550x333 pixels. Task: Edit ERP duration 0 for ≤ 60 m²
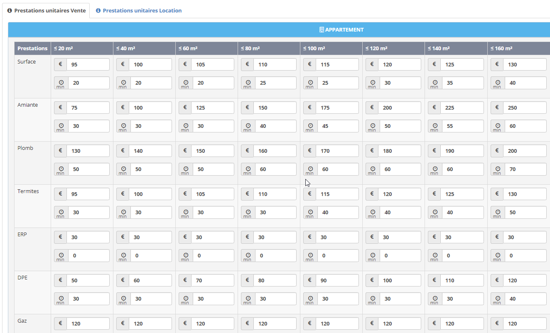coord(213,255)
